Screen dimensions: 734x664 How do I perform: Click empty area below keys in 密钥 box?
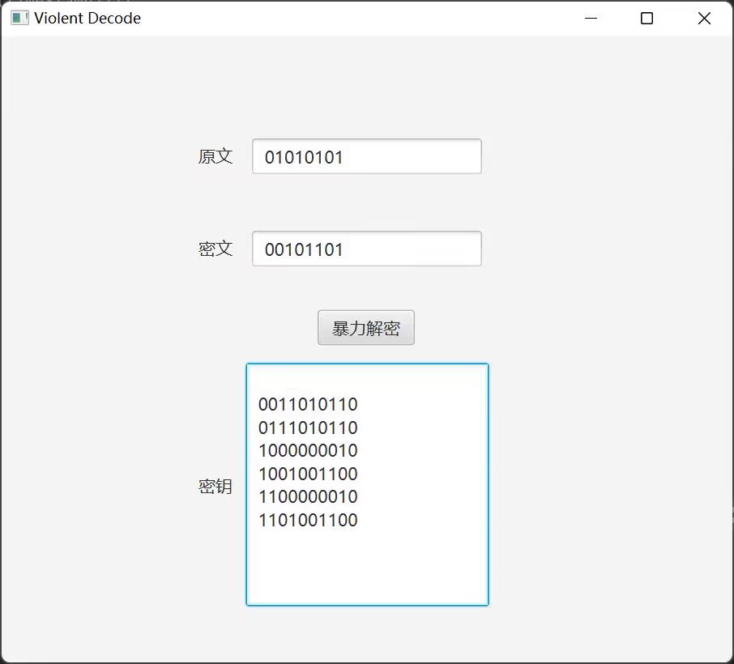click(x=366, y=567)
